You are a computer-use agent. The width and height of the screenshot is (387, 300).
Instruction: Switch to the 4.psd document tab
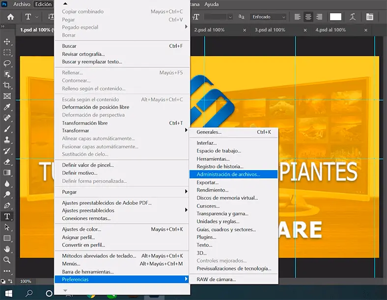[331, 30]
